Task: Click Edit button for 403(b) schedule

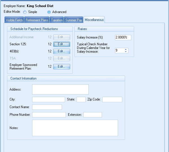Action: coord(62,51)
